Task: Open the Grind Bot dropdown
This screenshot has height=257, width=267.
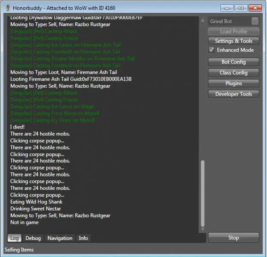Action: 233,21
